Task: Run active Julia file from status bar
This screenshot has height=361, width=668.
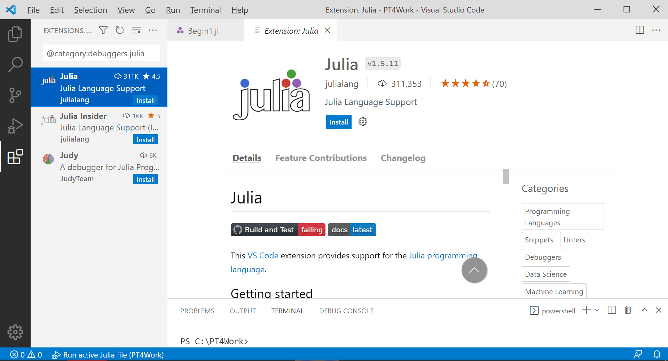Action: 108,354
